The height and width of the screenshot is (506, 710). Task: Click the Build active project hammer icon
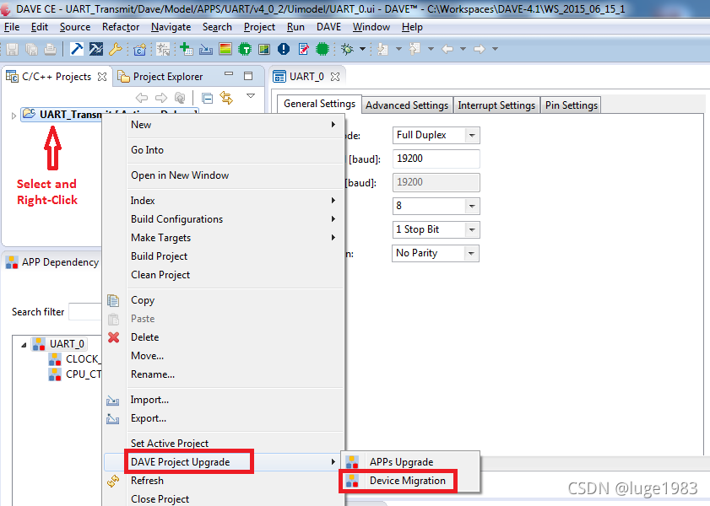77,49
